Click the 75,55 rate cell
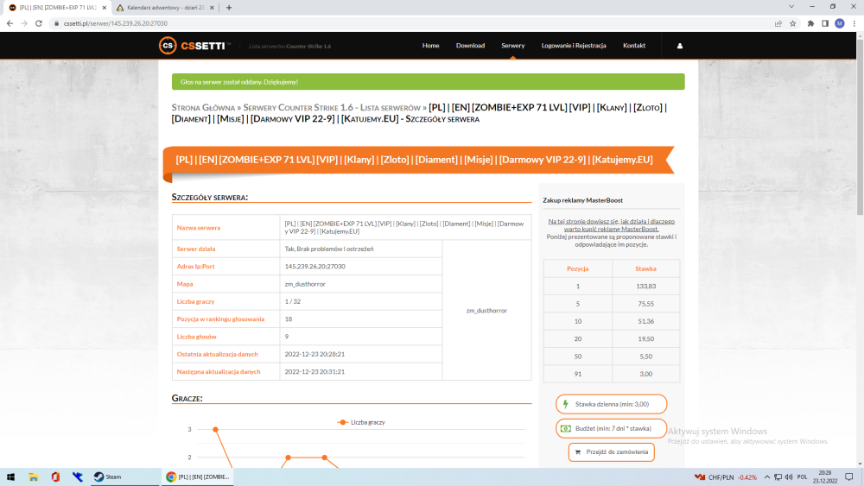The width and height of the screenshot is (864, 486). (645, 304)
